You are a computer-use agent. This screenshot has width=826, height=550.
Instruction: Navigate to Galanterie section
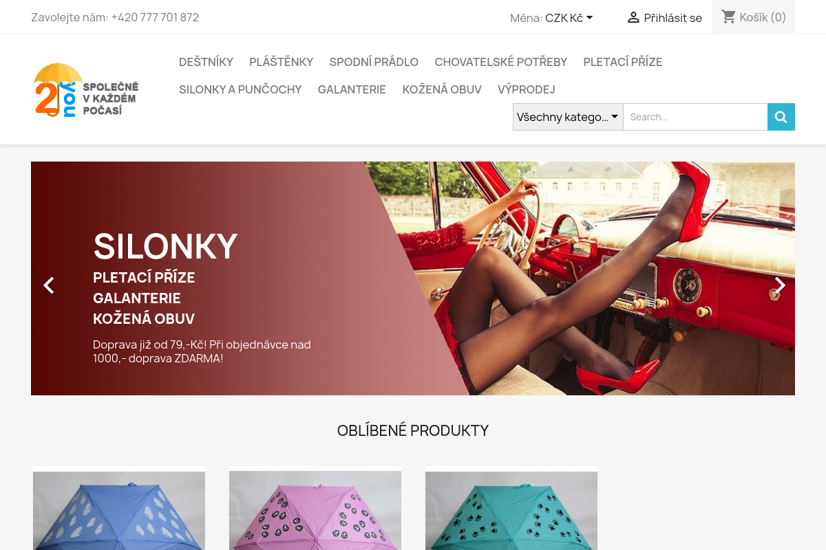[x=352, y=89]
